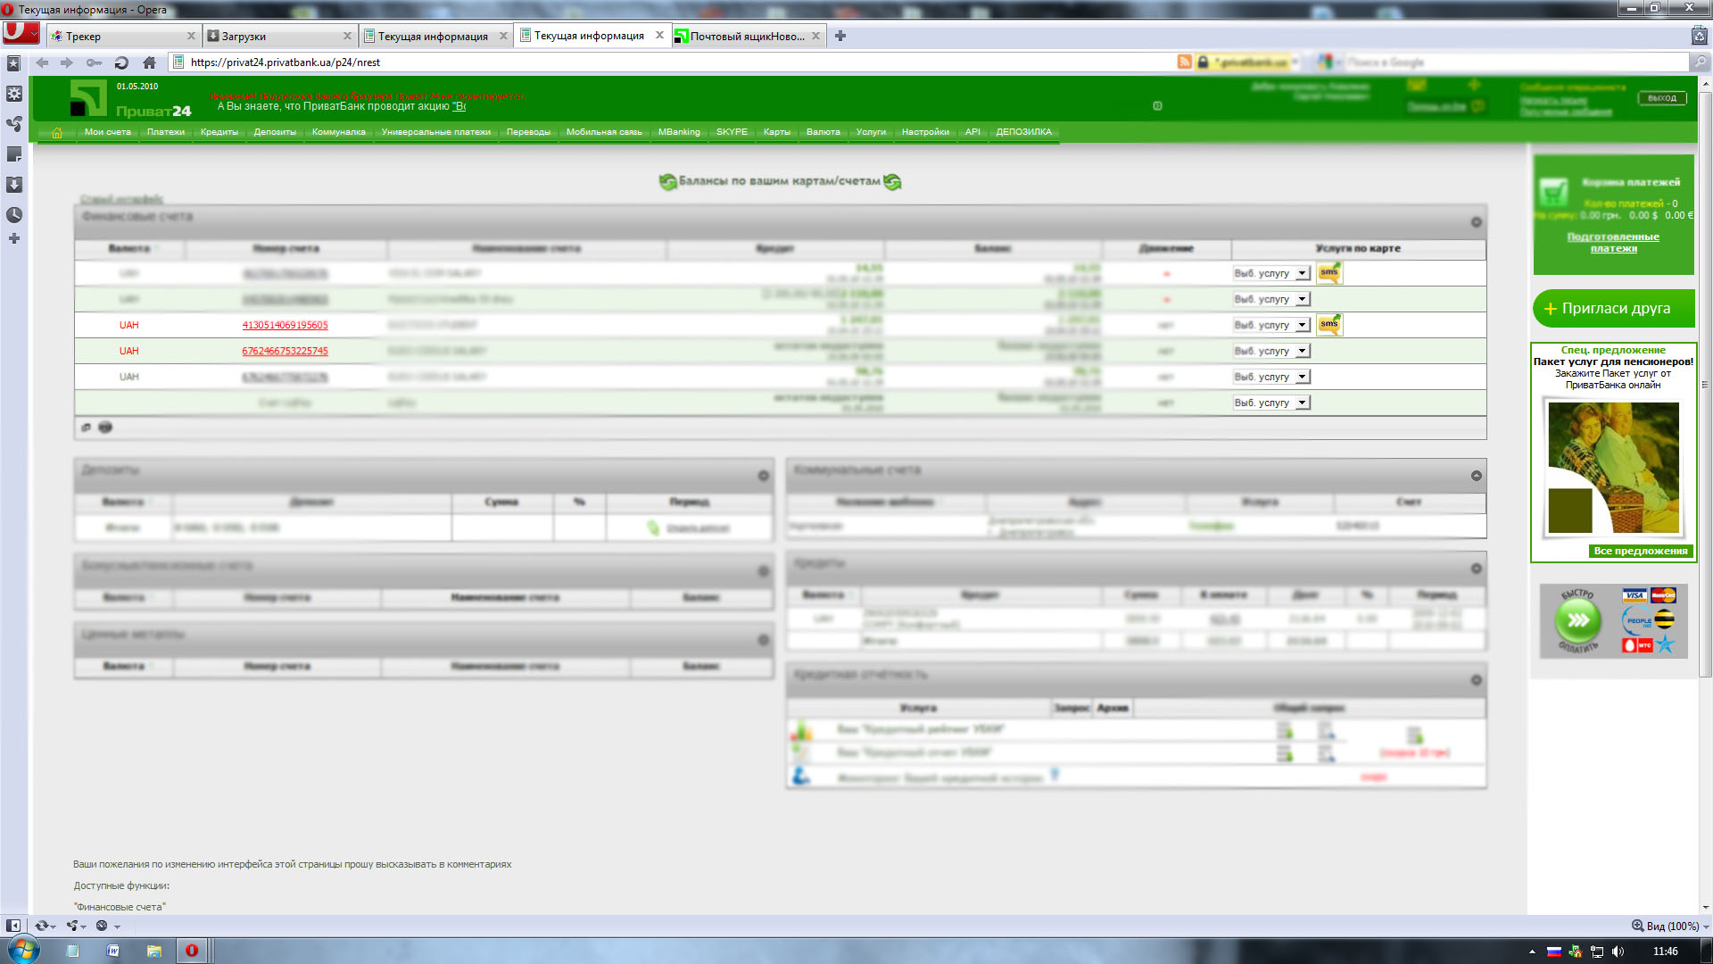The image size is (1713, 964).
Task: Collapse the Коммунальные счета panel
Action: (1476, 476)
